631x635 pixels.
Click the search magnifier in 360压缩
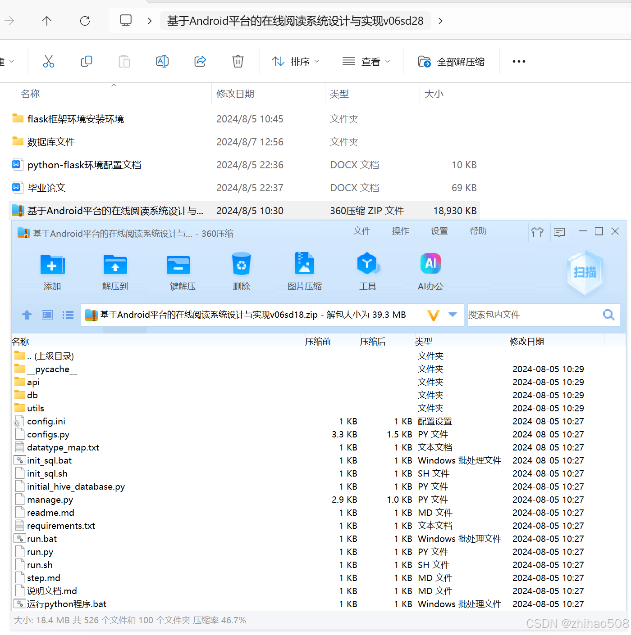(609, 315)
